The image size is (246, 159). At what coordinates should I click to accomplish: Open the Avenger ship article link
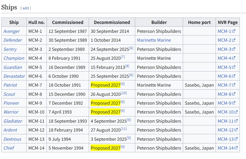(x=12, y=31)
